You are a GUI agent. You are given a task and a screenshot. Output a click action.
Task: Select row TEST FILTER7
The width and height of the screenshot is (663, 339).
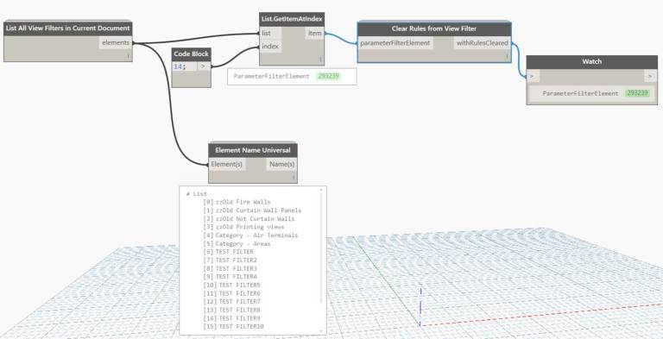point(231,301)
